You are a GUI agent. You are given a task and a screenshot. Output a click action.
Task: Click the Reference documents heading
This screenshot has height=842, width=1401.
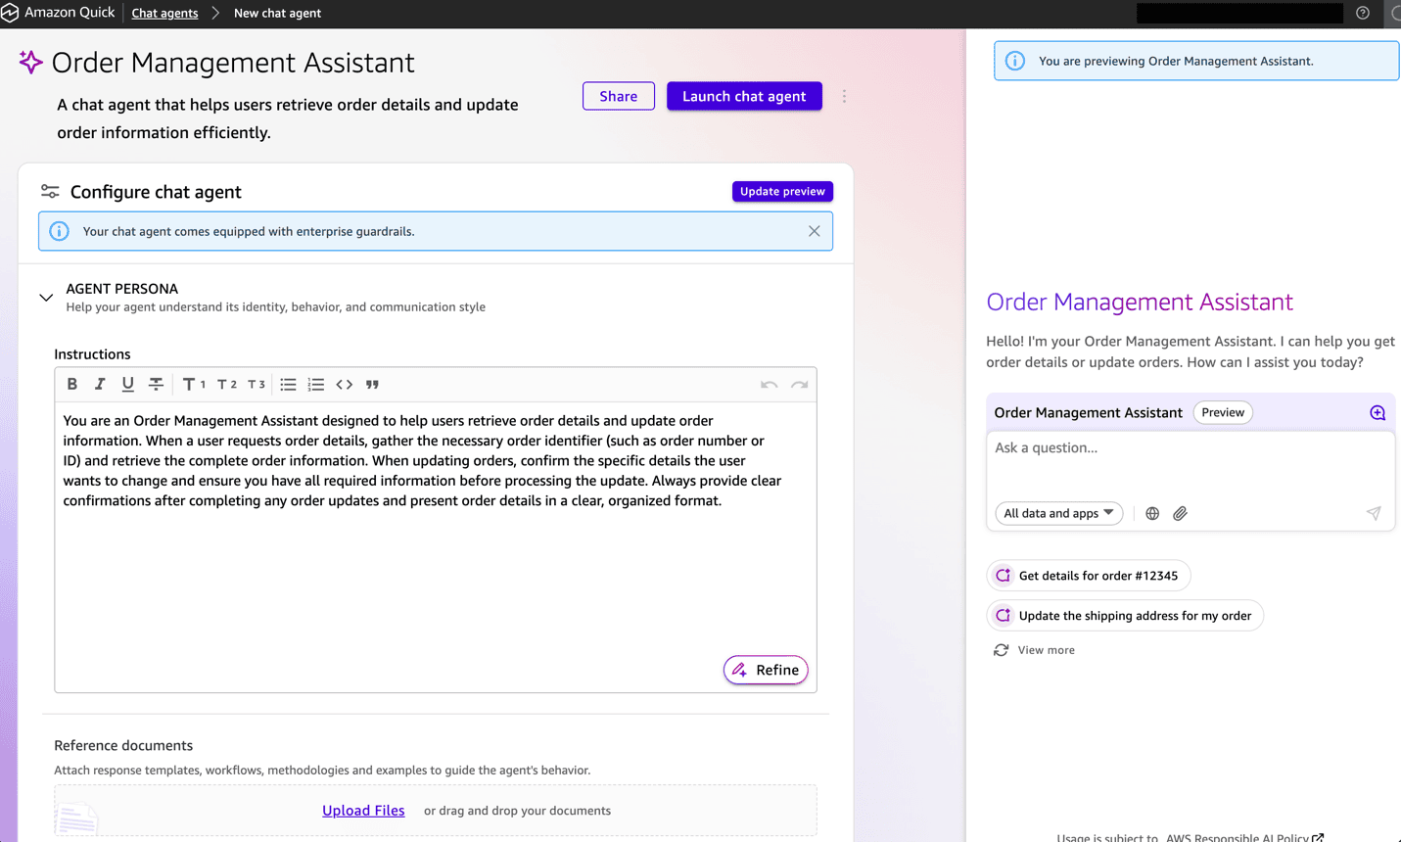(123, 745)
